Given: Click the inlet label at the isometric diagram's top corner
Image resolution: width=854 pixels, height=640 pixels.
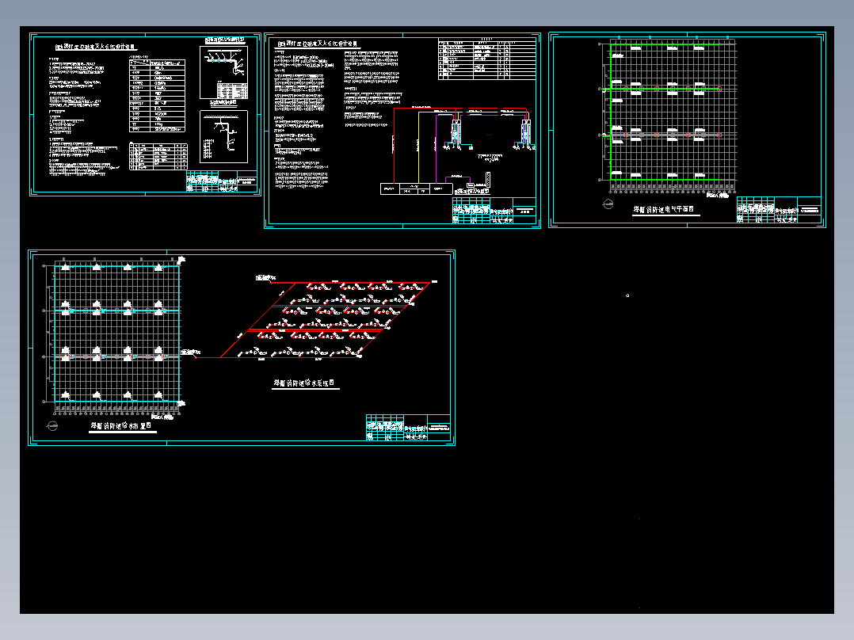Looking at the screenshot, I should pos(265,278).
